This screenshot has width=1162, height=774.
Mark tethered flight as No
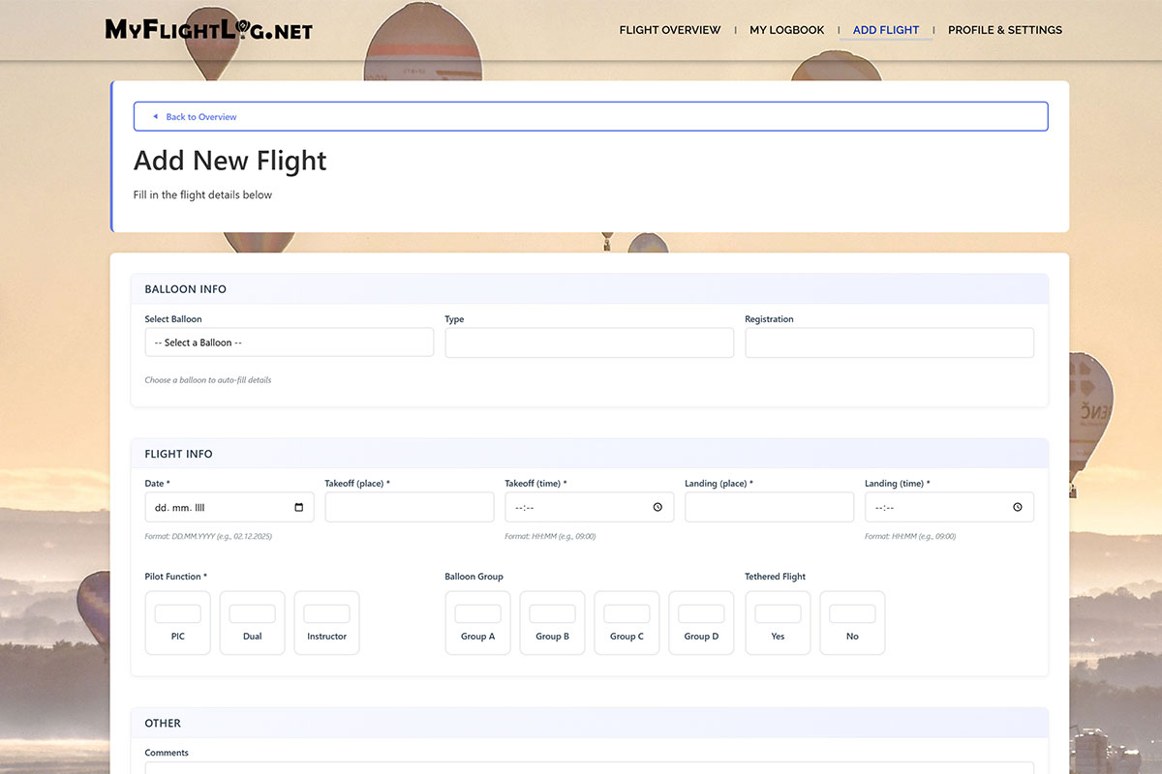(x=852, y=622)
